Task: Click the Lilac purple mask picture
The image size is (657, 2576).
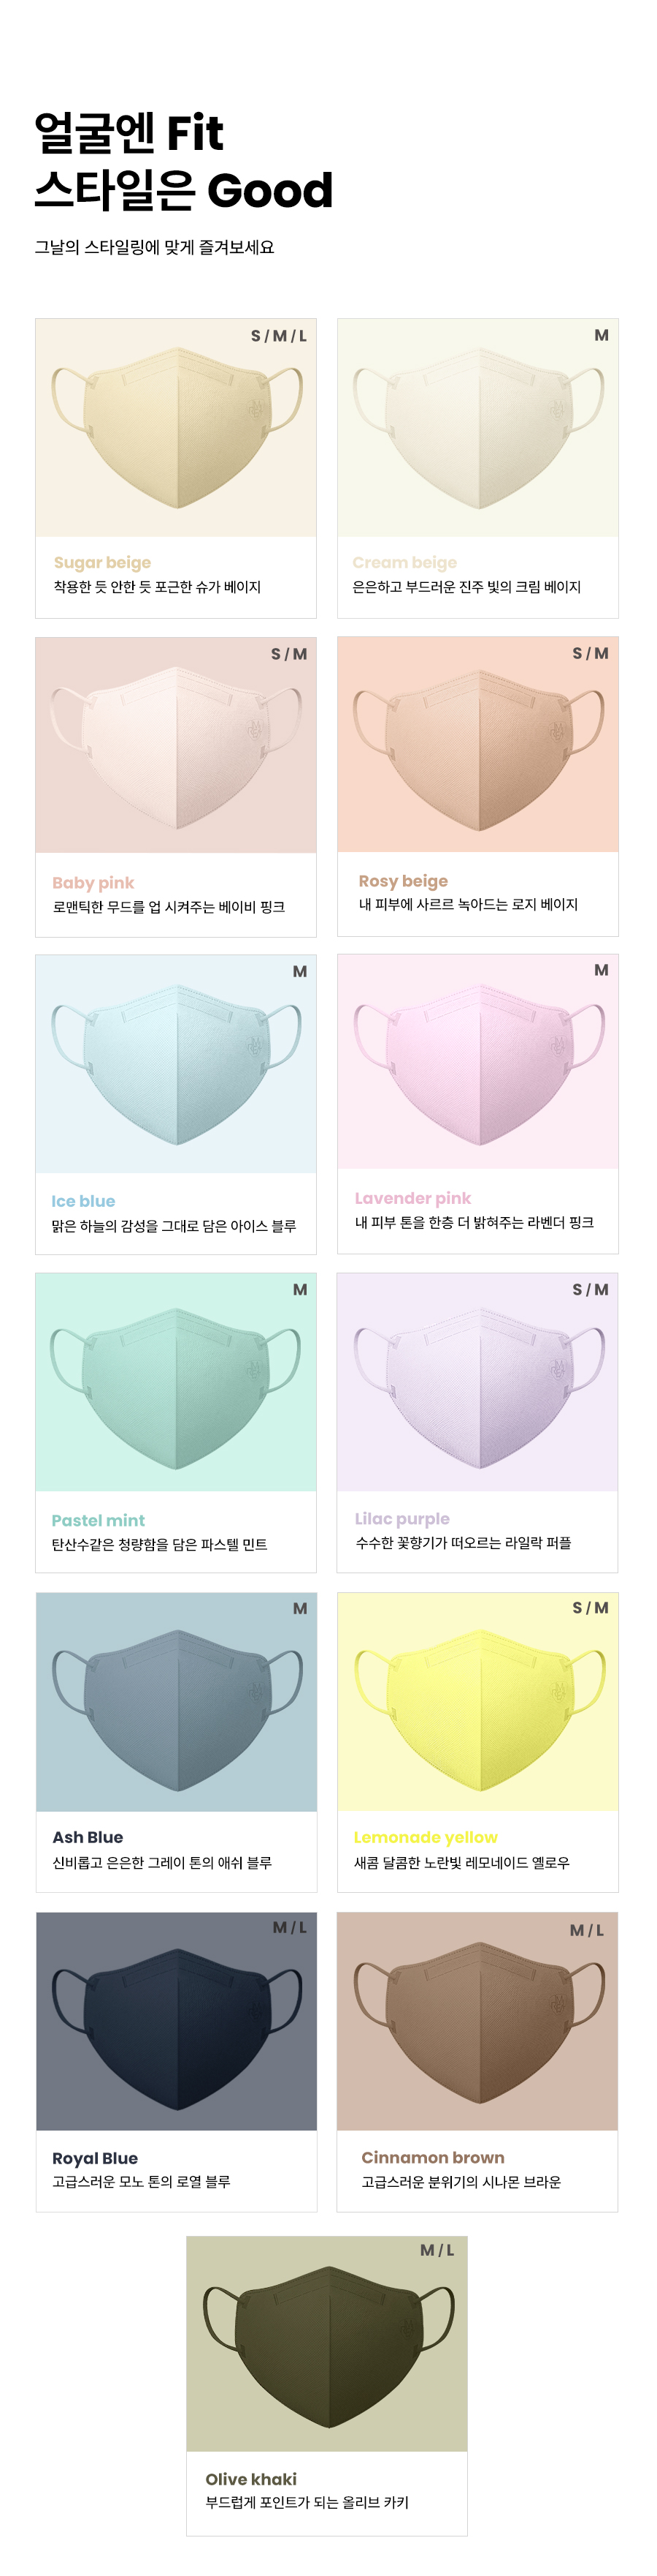Action: tap(477, 1384)
